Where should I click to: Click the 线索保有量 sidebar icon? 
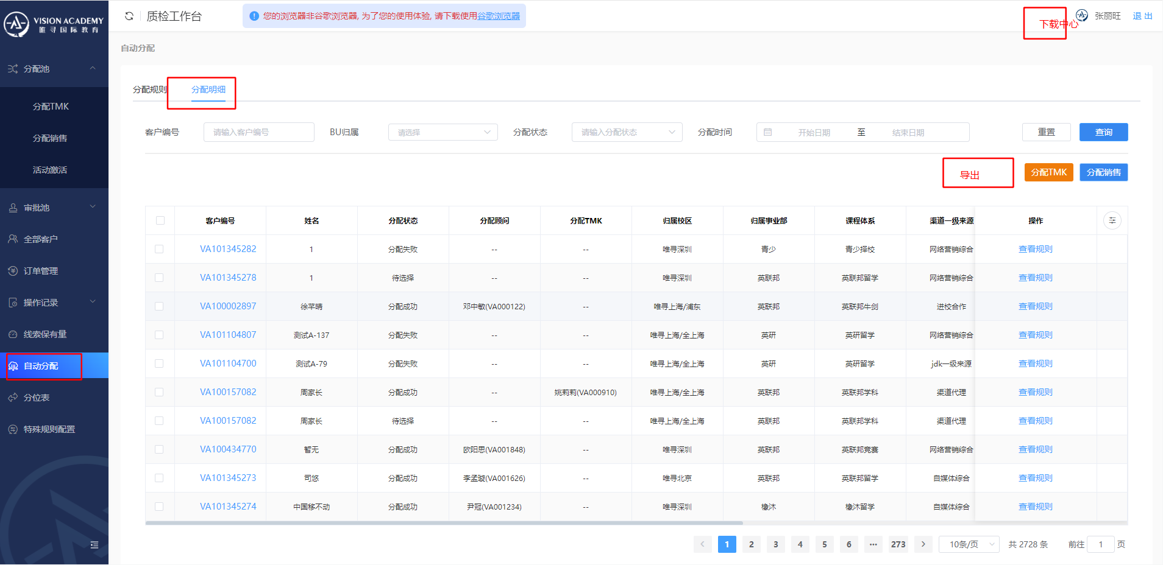click(x=13, y=334)
